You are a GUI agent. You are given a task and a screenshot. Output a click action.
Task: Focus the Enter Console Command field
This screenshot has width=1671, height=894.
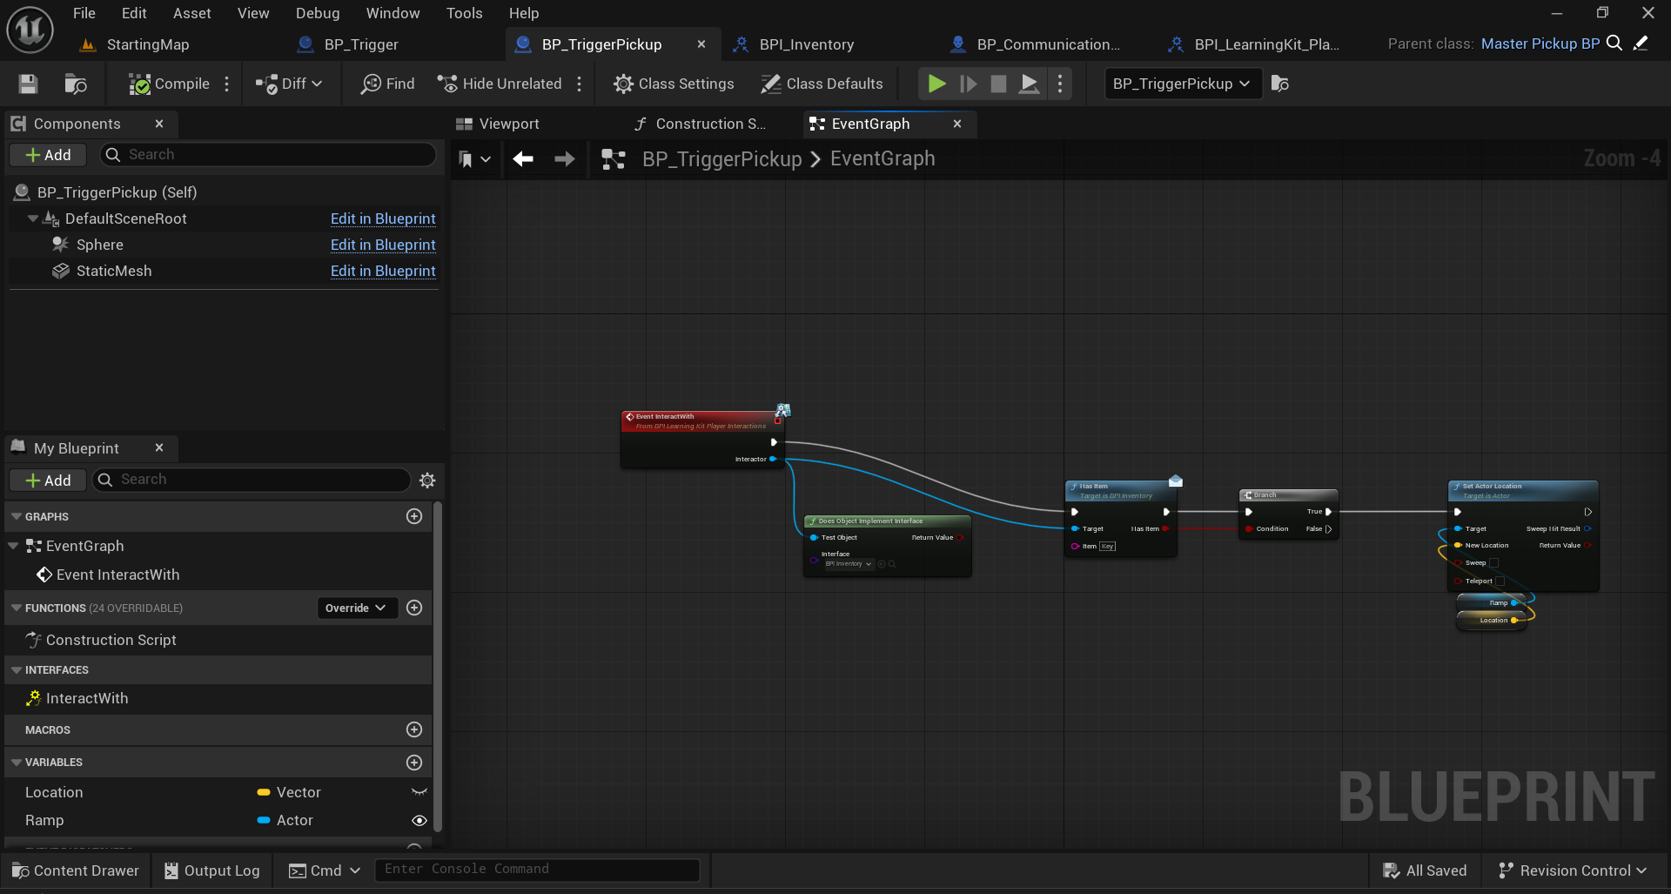[538, 869]
